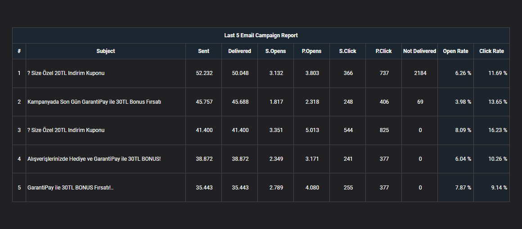Viewport: 522px width, 229px height.
Task: Open the Alışverişlerinizde Hediye ve GarantiPay campaign subject
Action: click(94, 159)
